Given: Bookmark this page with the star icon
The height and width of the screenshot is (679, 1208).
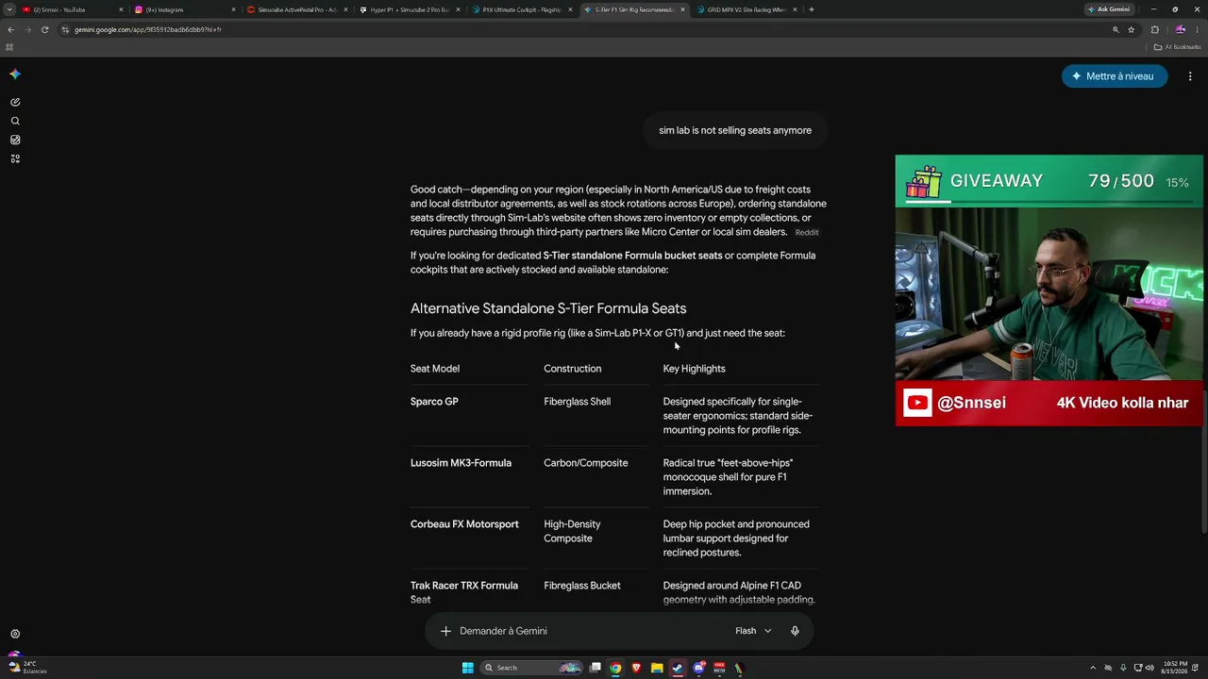Looking at the screenshot, I should [x=1132, y=29].
